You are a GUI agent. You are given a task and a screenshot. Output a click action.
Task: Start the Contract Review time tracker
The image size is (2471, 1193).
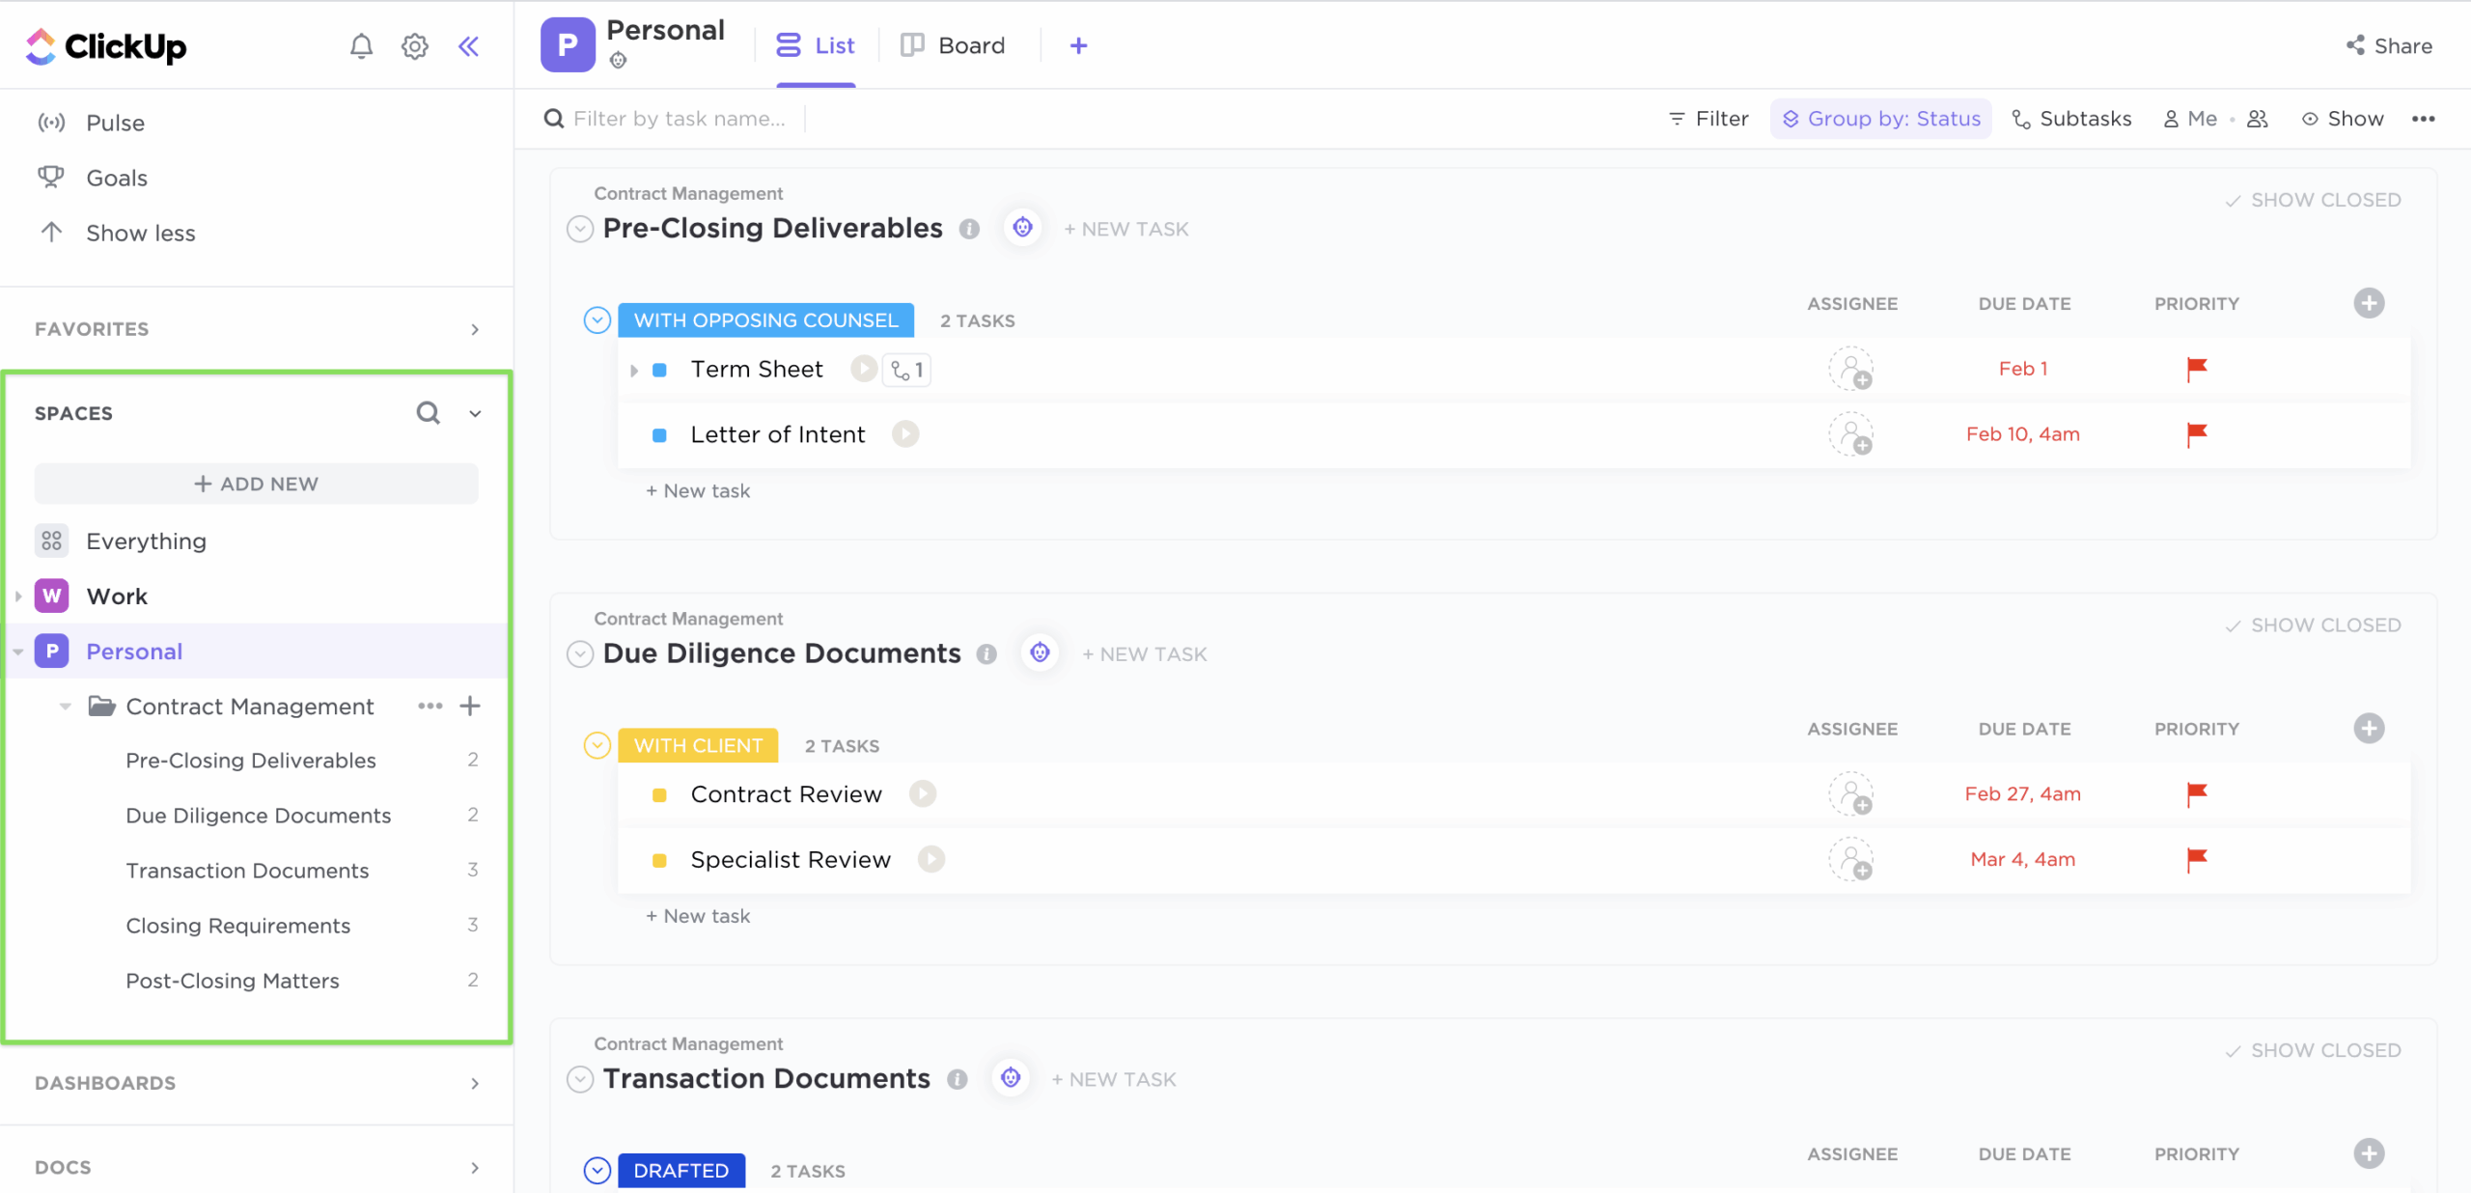(923, 793)
